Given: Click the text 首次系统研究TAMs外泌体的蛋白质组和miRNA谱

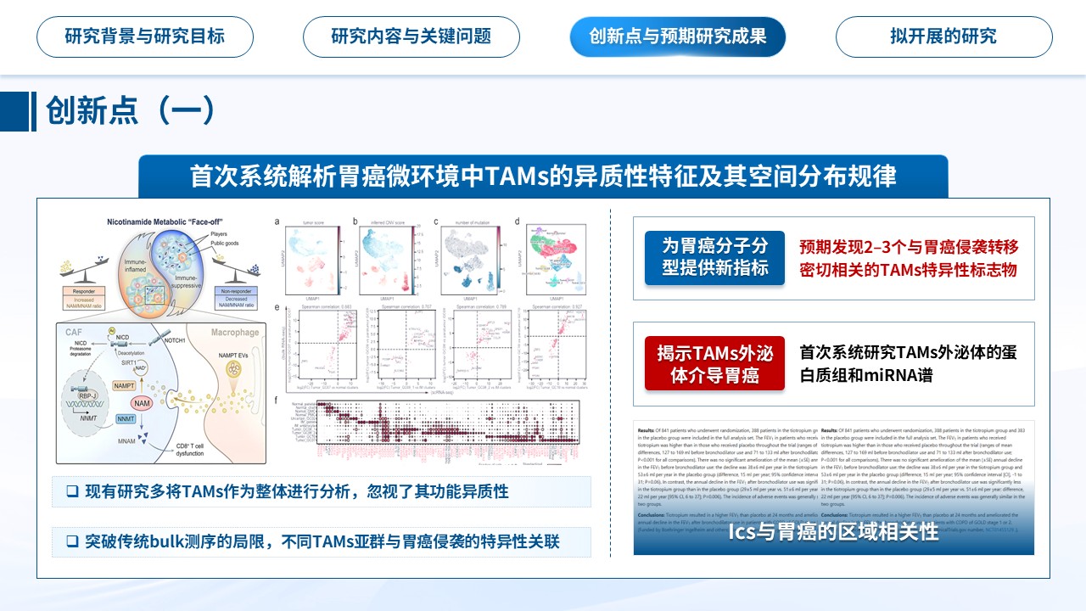Looking at the screenshot, I should 908,363.
